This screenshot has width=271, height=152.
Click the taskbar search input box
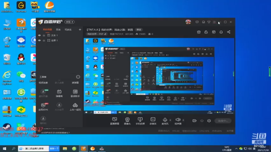tap(34, 149)
